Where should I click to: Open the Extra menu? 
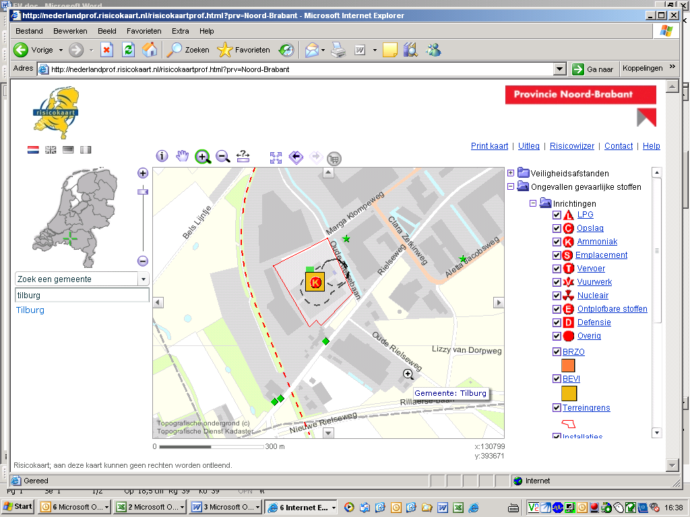pos(181,31)
